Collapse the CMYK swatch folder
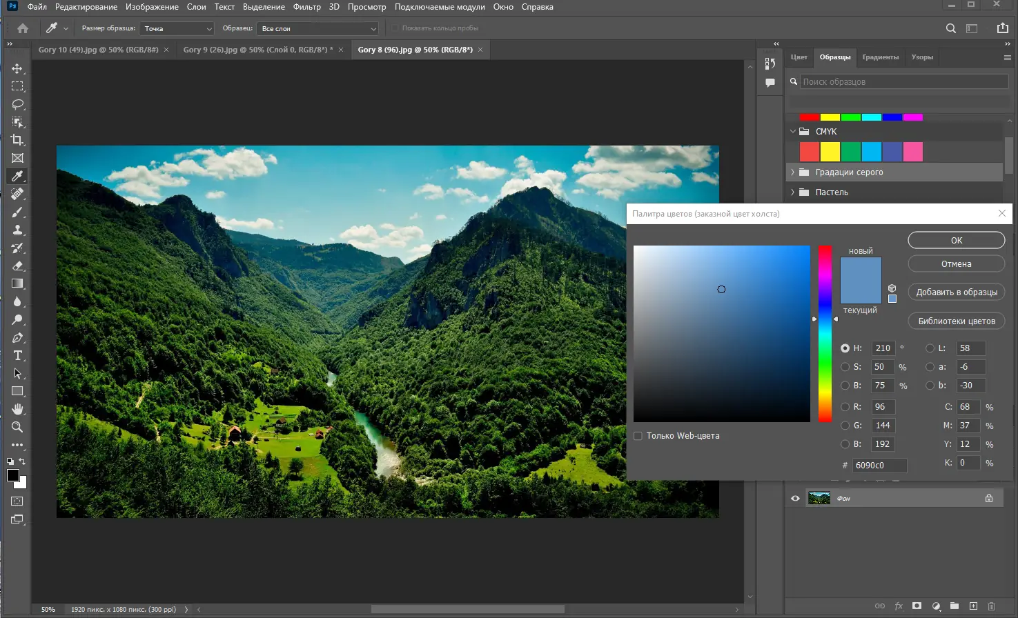The image size is (1018, 618). tap(792, 131)
